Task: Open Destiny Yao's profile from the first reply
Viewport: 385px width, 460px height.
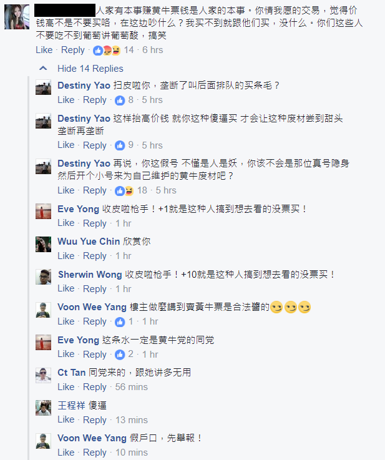Action: (84, 85)
